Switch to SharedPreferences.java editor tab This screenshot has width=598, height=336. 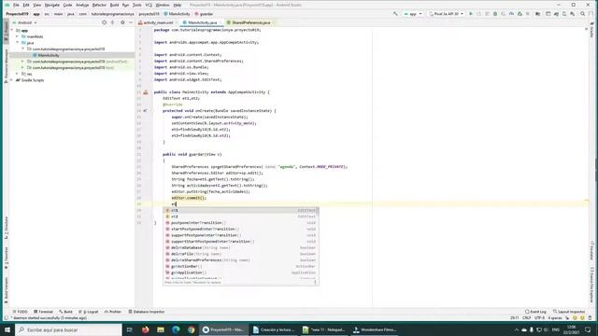coord(249,22)
